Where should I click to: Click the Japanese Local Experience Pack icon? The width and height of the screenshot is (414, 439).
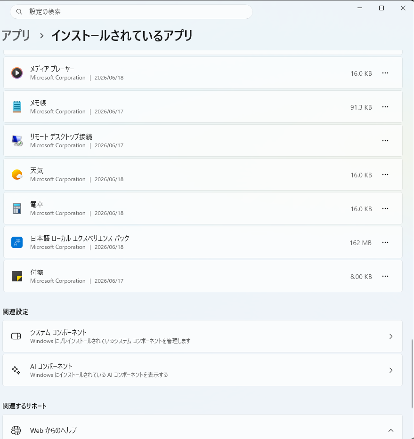pos(17,242)
